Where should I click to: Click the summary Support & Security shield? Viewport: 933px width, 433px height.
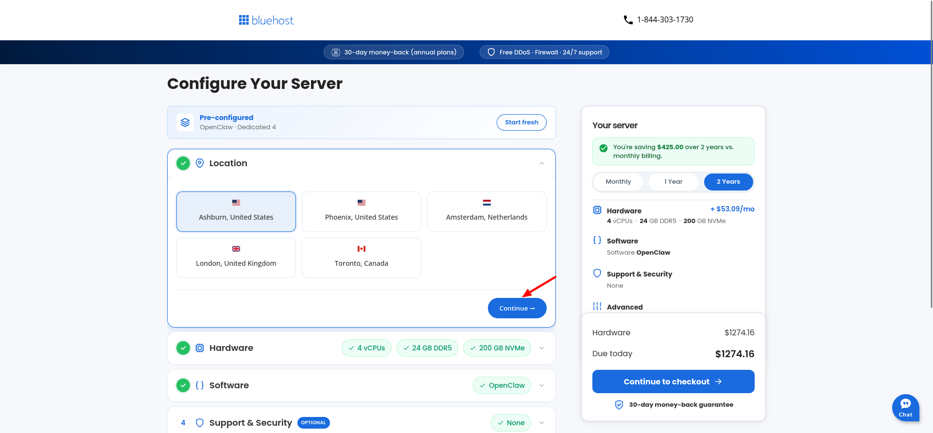(x=597, y=273)
